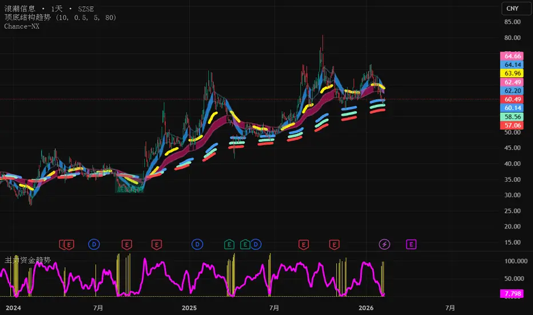The height and width of the screenshot is (315, 533).
Task: Open the CNY currency selector
Action: coord(512,9)
